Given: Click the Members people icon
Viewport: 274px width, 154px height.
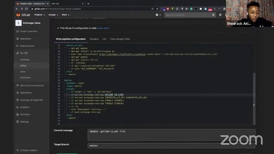Looking at the screenshot, I should (x=18, y=114).
